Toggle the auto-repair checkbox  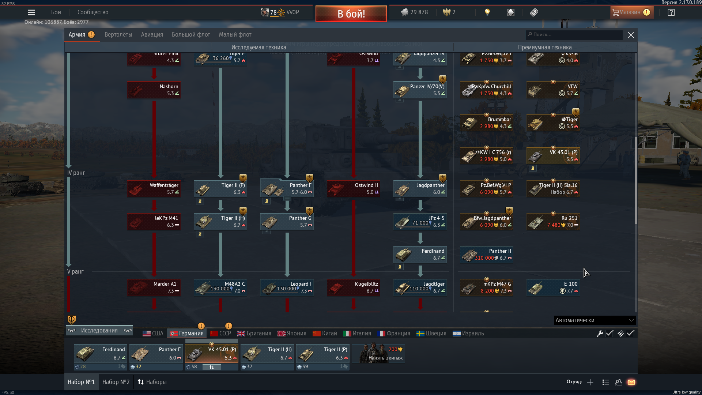pyautogui.click(x=609, y=334)
